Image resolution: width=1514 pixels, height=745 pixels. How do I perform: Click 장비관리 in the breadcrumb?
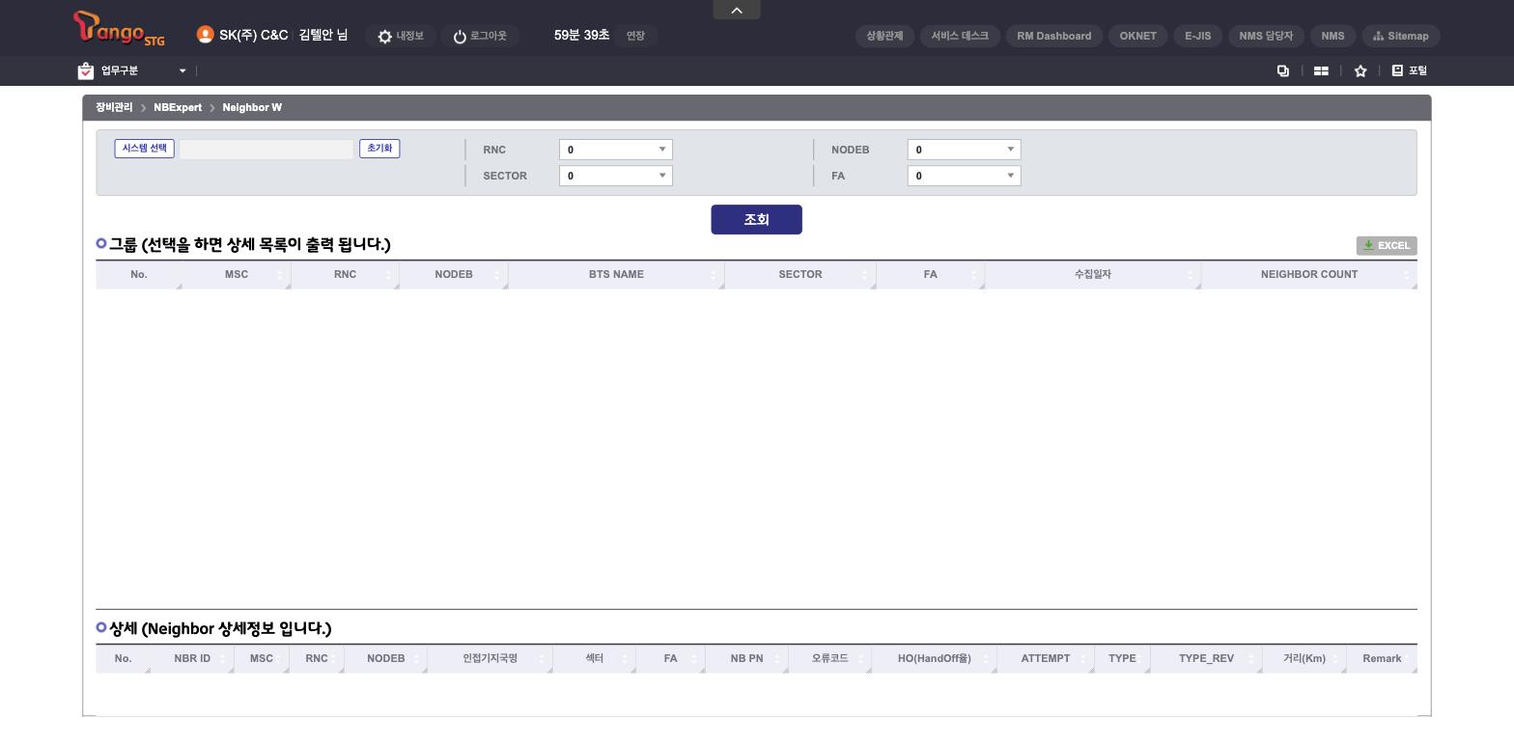click(x=114, y=107)
